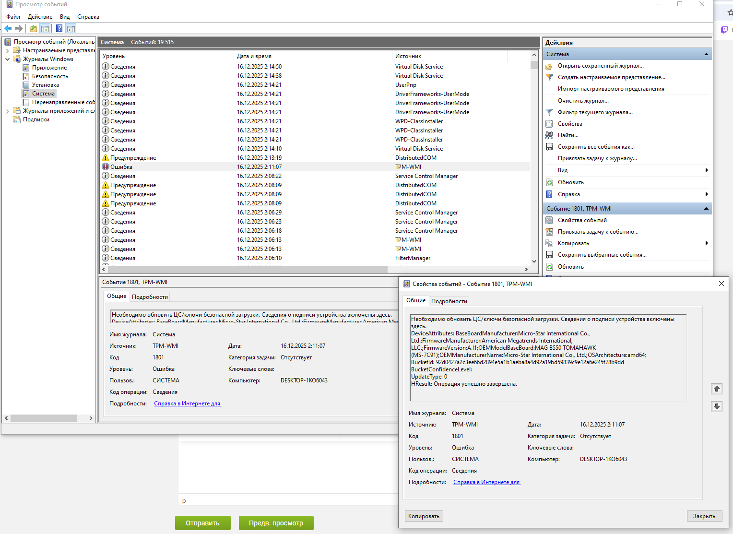Open 'Справка в Интернете для' link in preview pane
The image size is (733, 534).
click(187, 403)
